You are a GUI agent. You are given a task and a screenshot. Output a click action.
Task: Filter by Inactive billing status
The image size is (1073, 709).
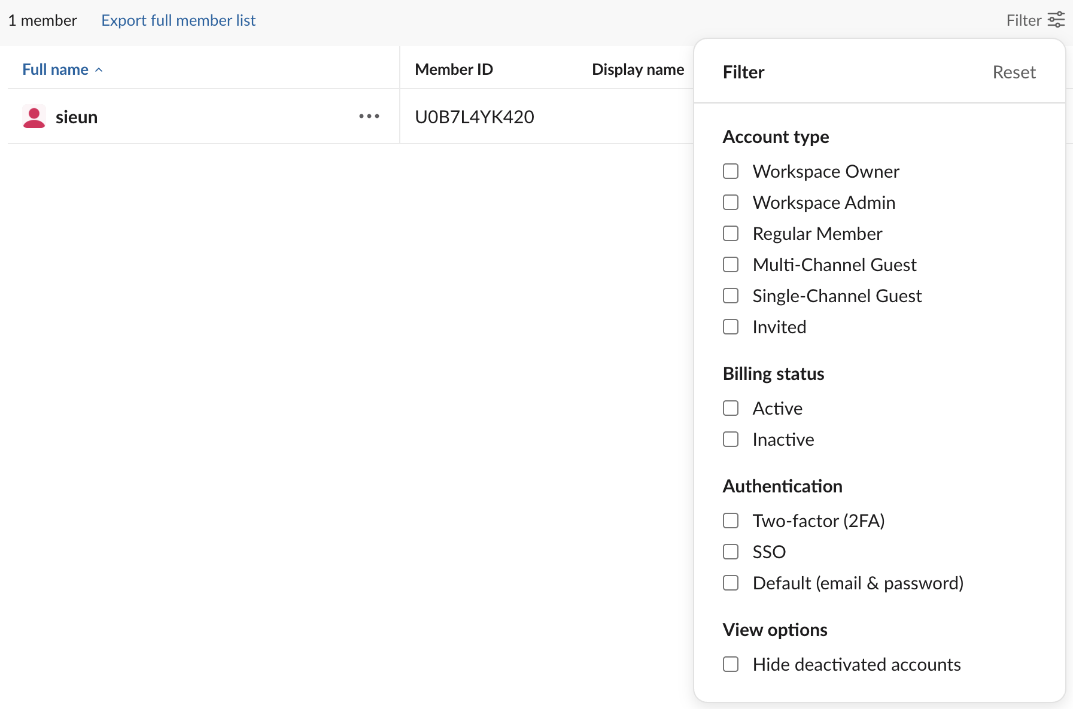tap(731, 439)
